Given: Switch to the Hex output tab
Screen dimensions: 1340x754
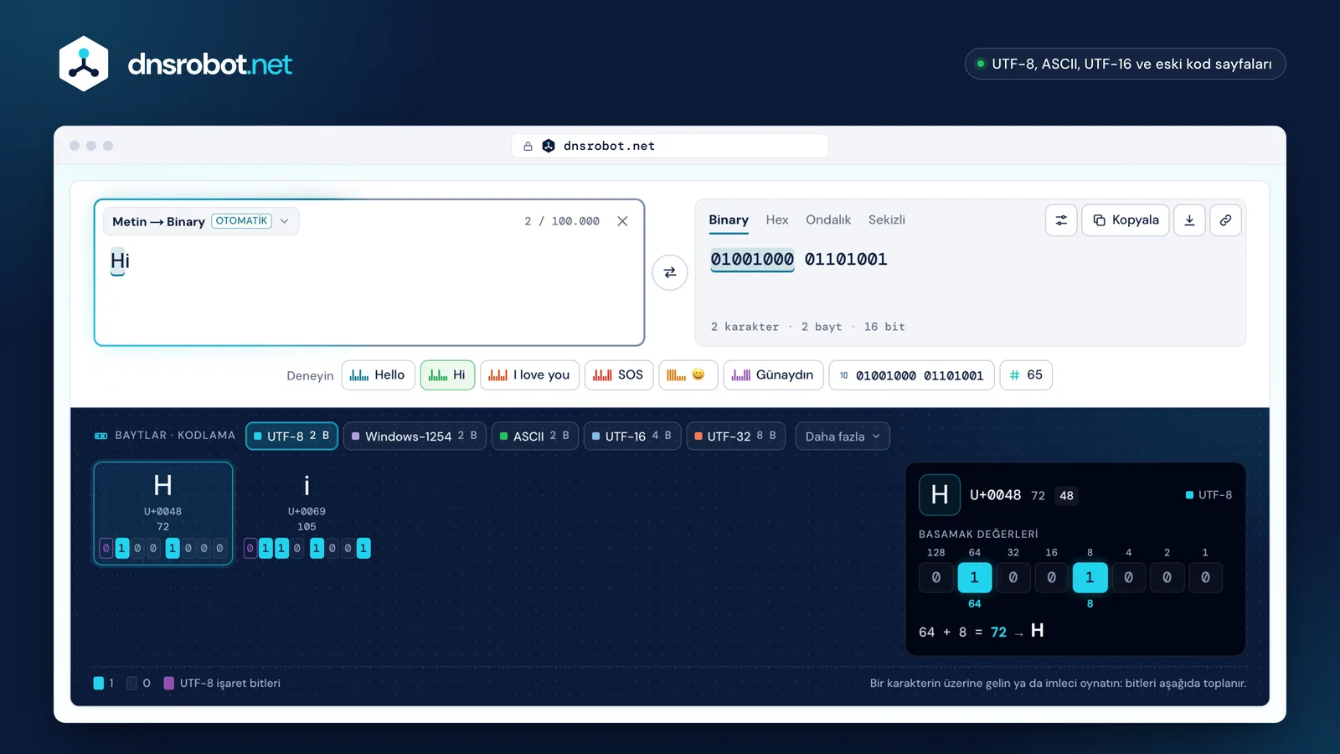Looking at the screenshot, I should 777,220.
